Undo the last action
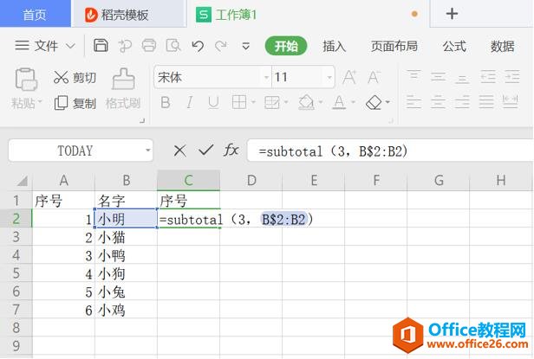 click(x=198, y=46)
